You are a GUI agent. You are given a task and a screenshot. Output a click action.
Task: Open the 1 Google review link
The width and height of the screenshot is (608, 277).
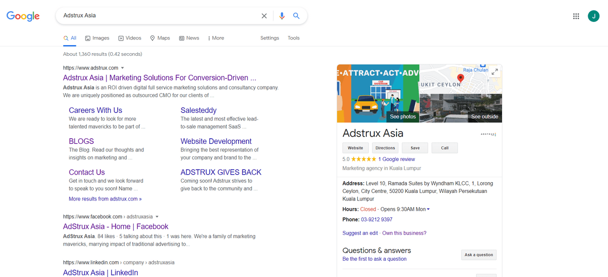396,159
